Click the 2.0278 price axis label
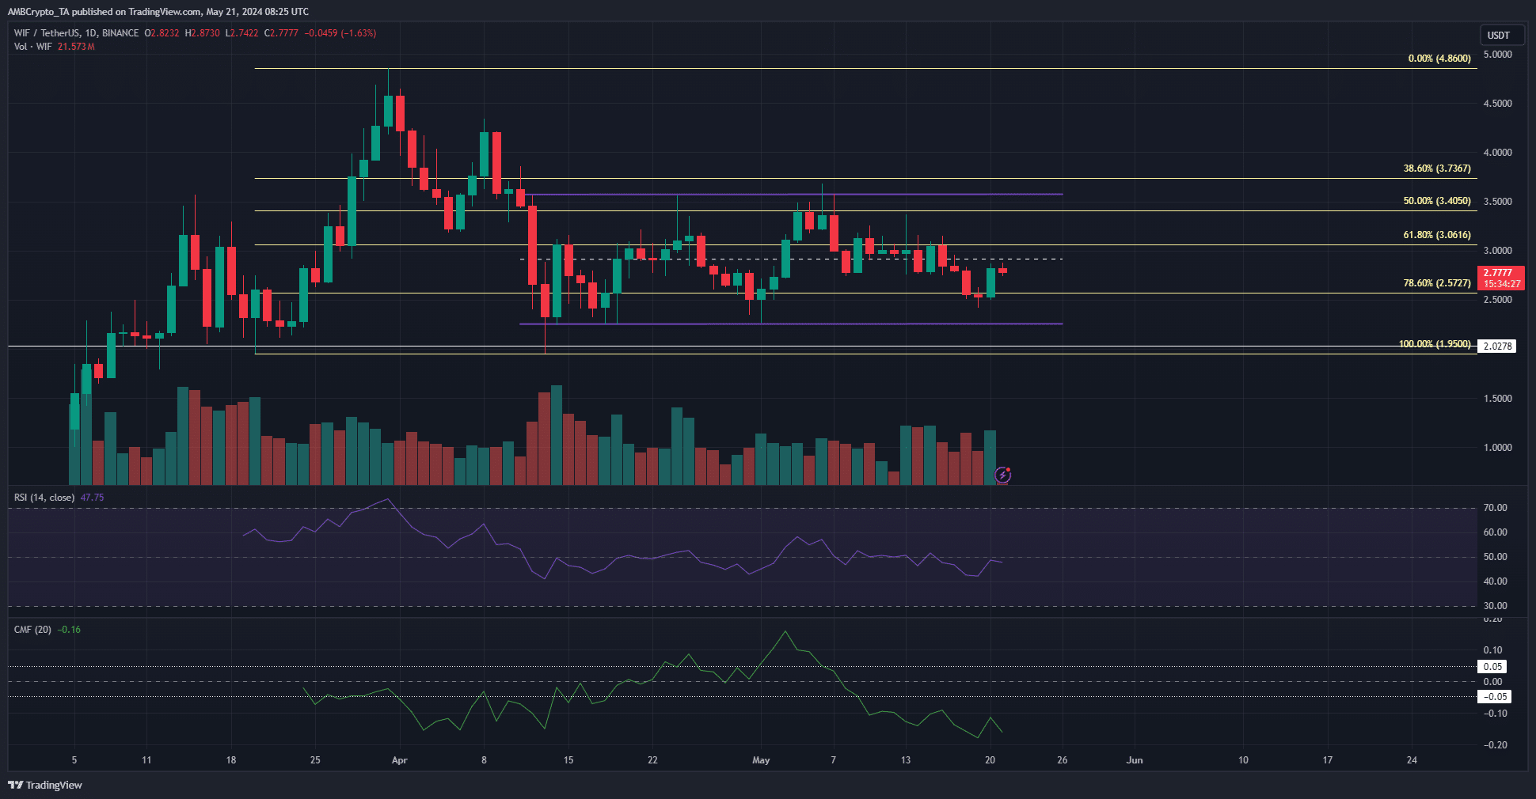Image resolution: width=1536 pixels, height=799 pixels. [x=1496, y=346]
